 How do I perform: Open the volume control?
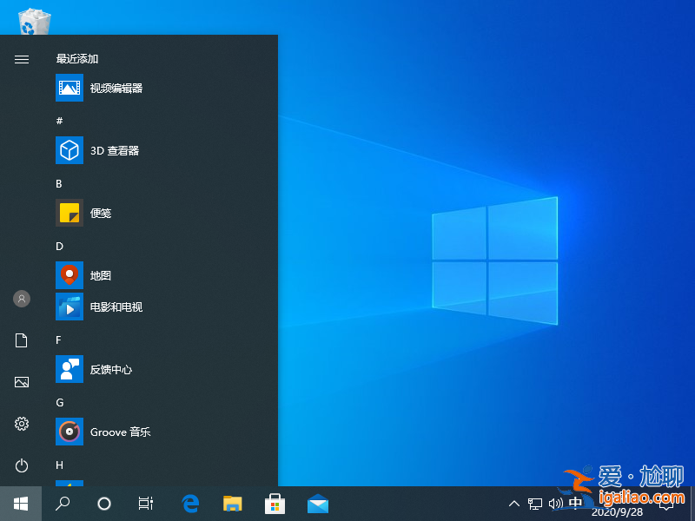click(554, 503)
